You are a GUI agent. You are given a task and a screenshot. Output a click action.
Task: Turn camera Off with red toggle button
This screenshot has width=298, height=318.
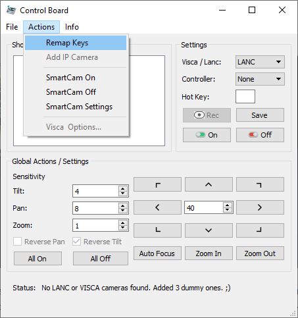260,135
